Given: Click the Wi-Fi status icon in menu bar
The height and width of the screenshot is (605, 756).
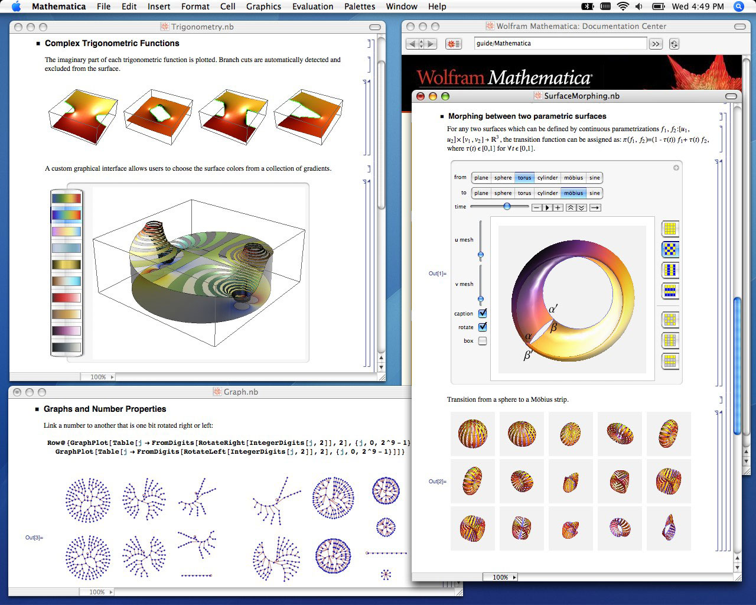Looking at the screenshot, I should pos(623,6).
